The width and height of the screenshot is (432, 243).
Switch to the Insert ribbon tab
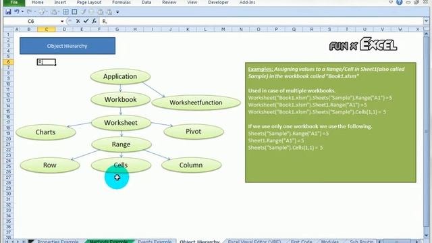point(60,3)
